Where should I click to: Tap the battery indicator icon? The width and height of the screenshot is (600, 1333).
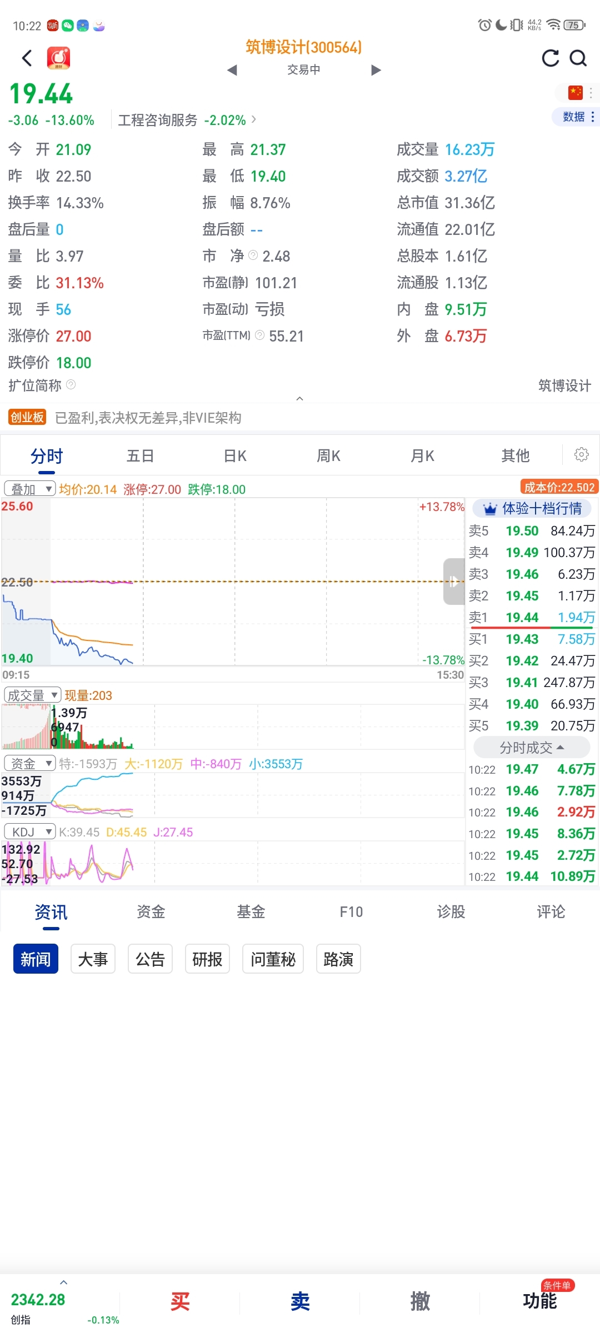point(574,25)
